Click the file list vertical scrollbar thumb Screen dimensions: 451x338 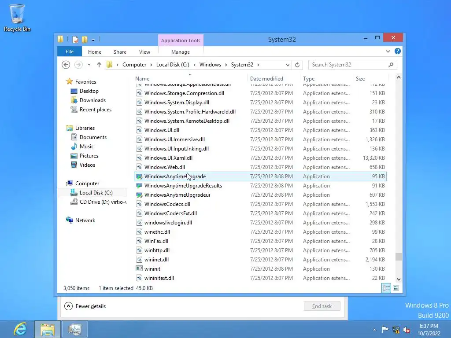click(x=399, y=257)
